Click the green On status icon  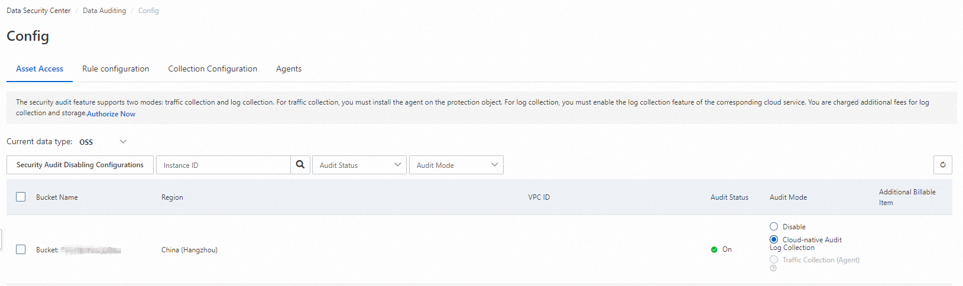point(714,249)
